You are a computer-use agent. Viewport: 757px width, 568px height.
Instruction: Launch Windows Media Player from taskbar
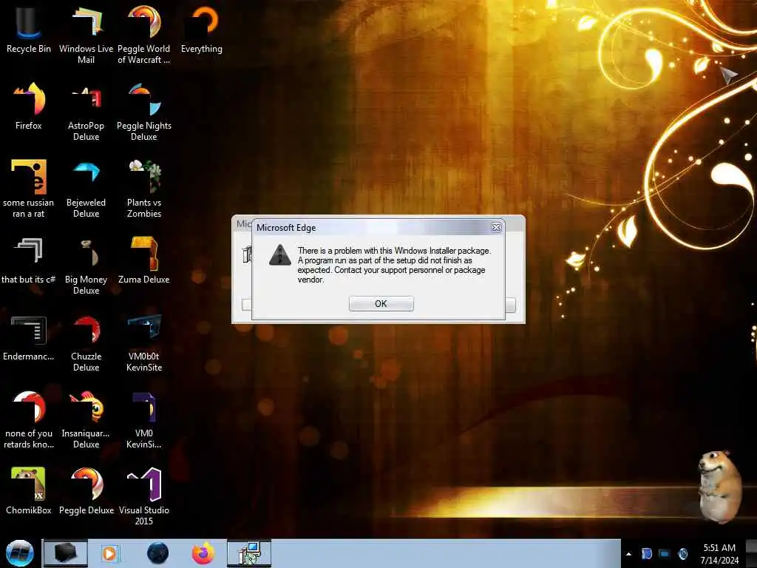tap(109, 553)
